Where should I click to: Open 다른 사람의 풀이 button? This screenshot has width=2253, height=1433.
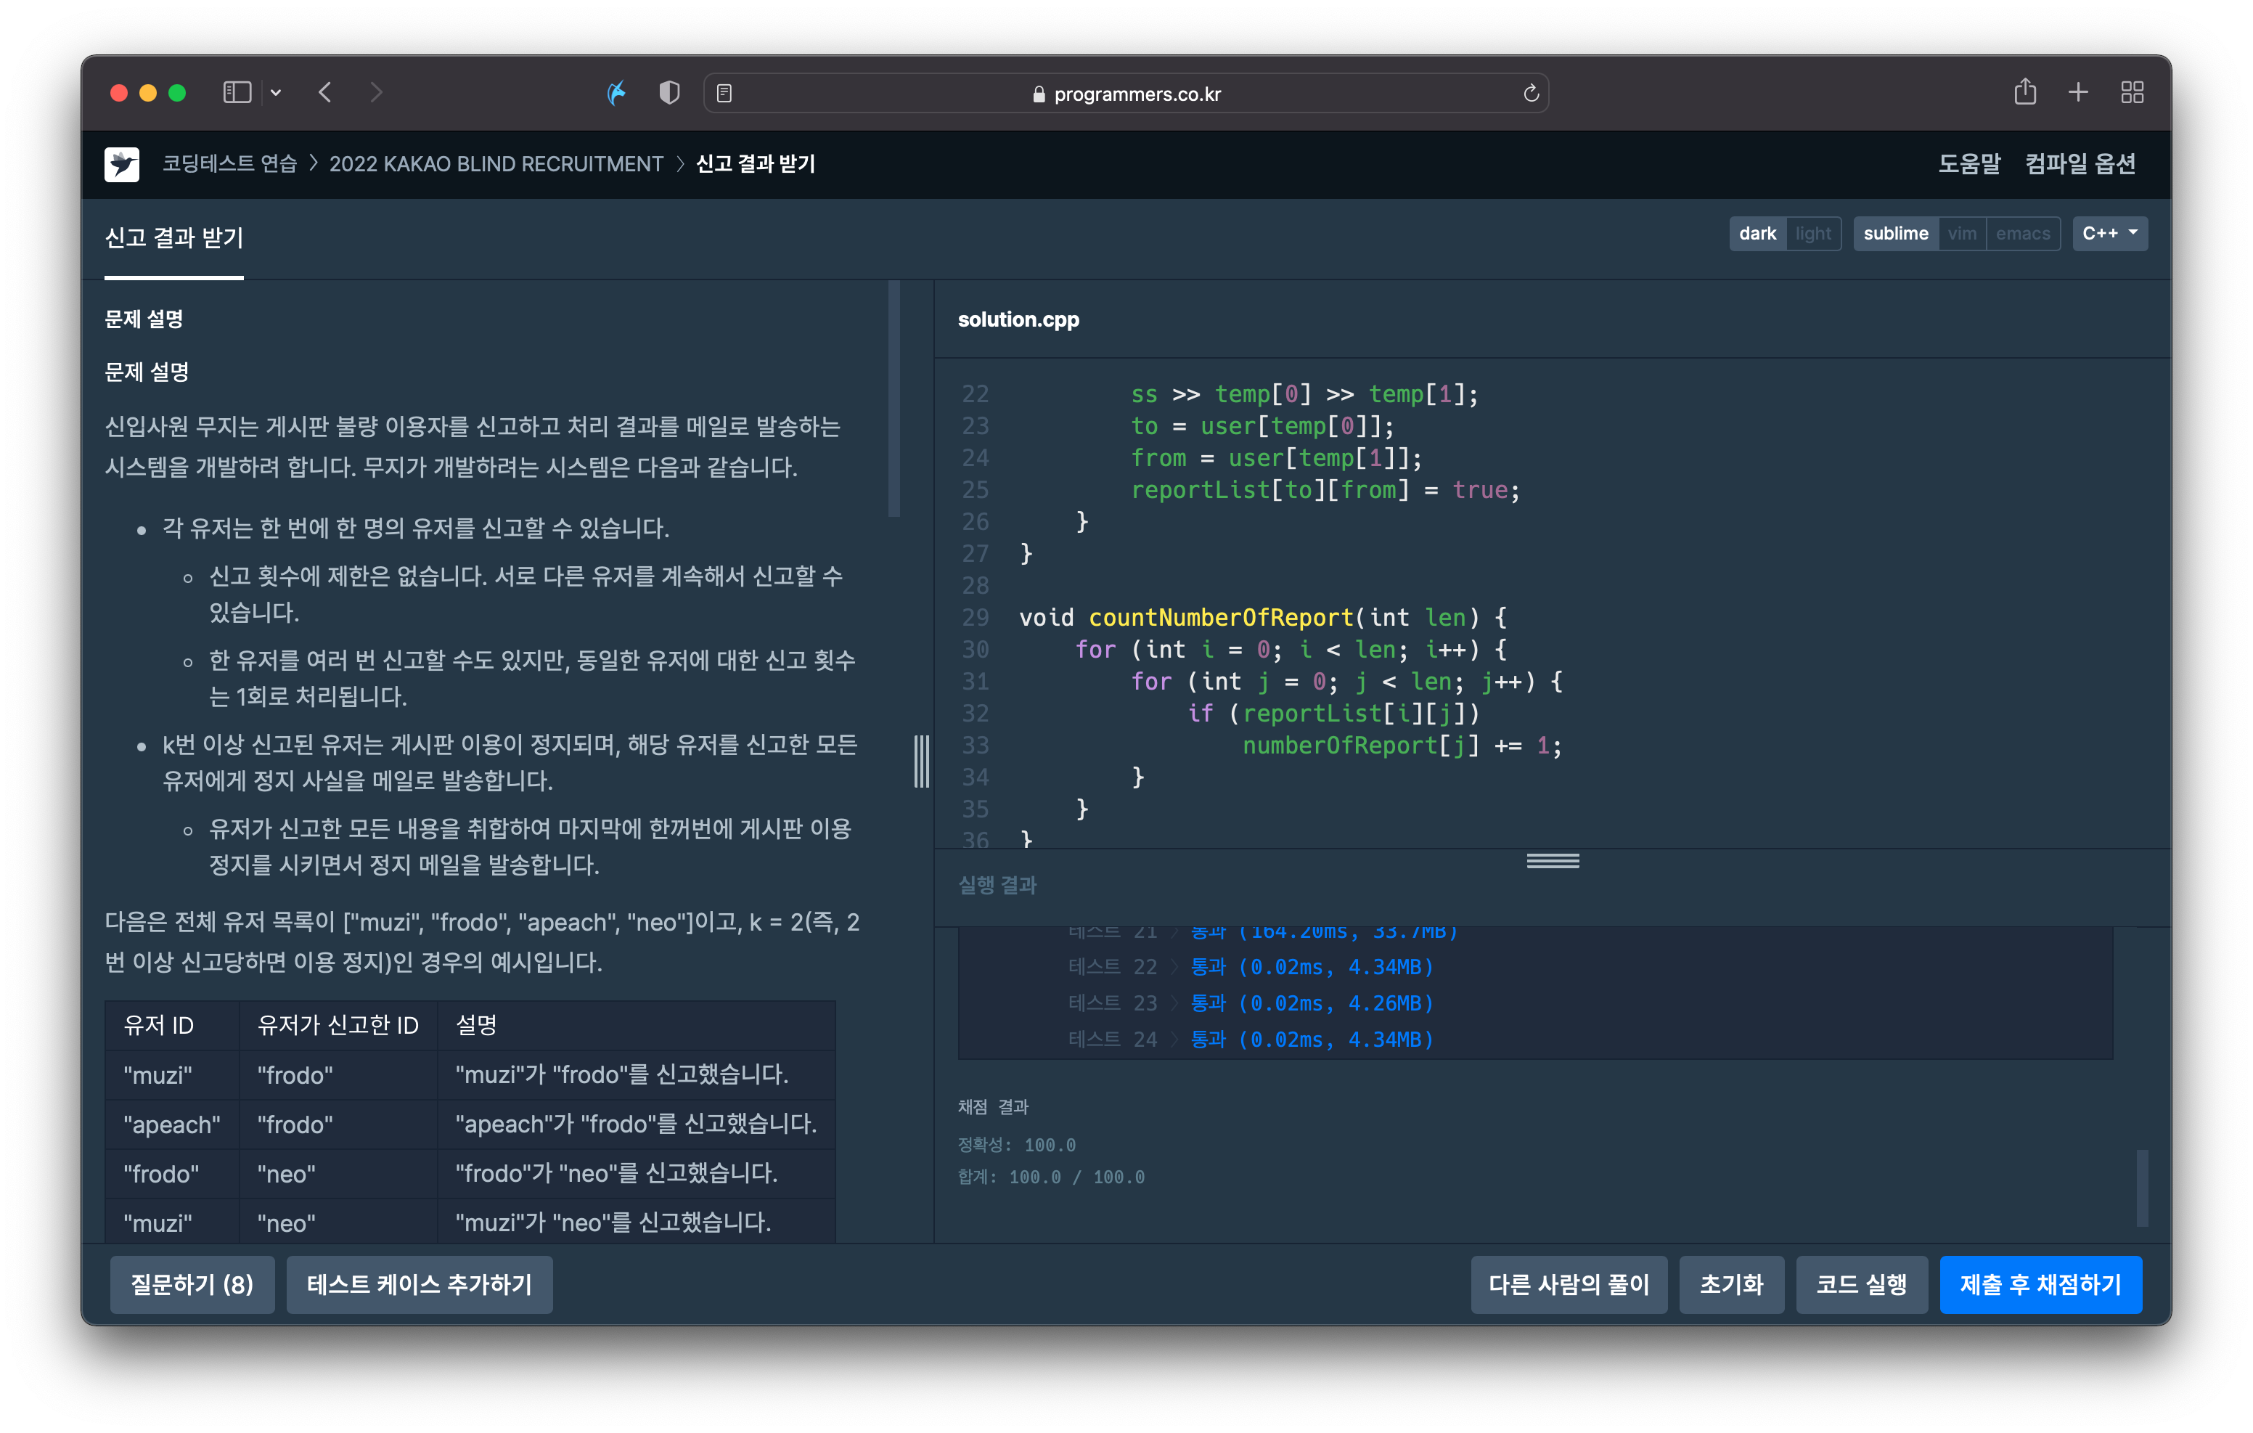1568,1284
